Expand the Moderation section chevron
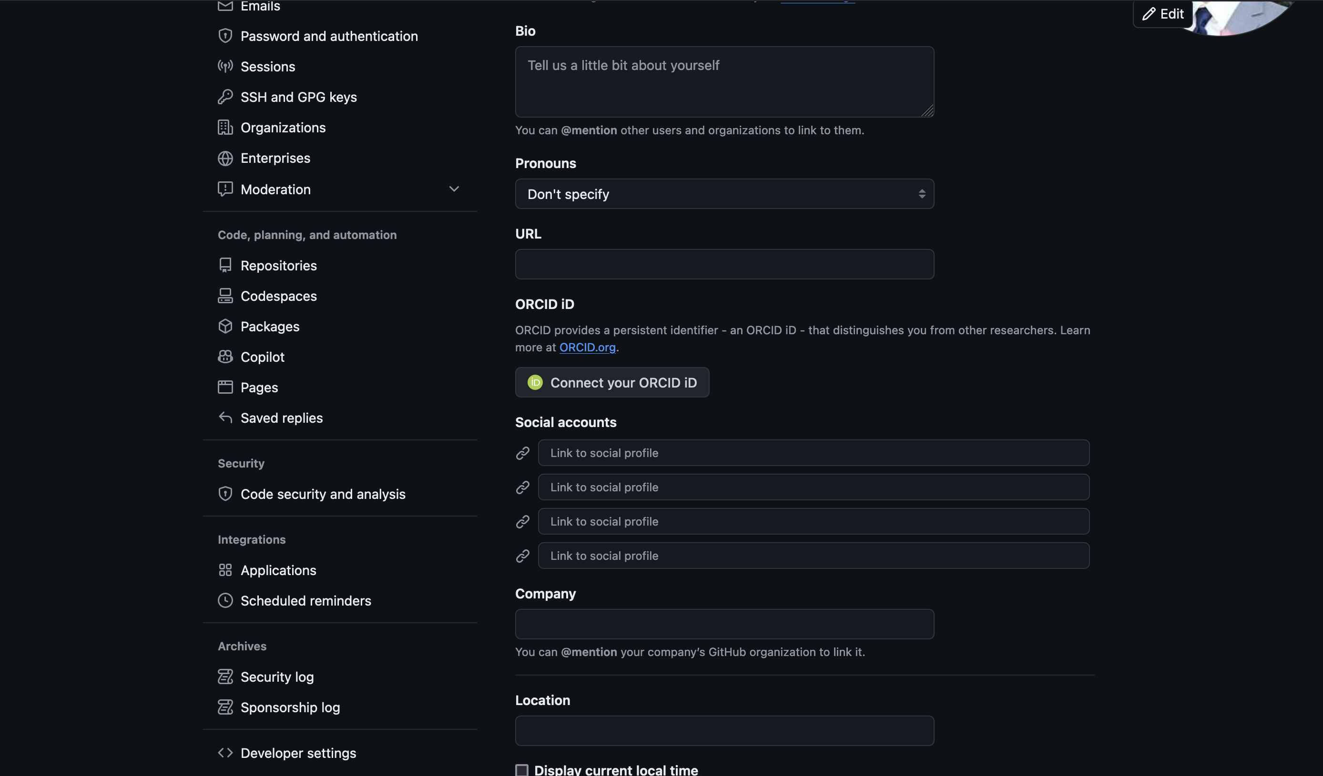 454,189
